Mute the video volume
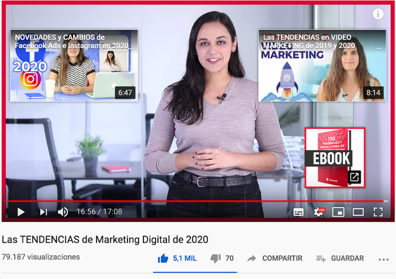The image size is (396, 279). point(63,212)
